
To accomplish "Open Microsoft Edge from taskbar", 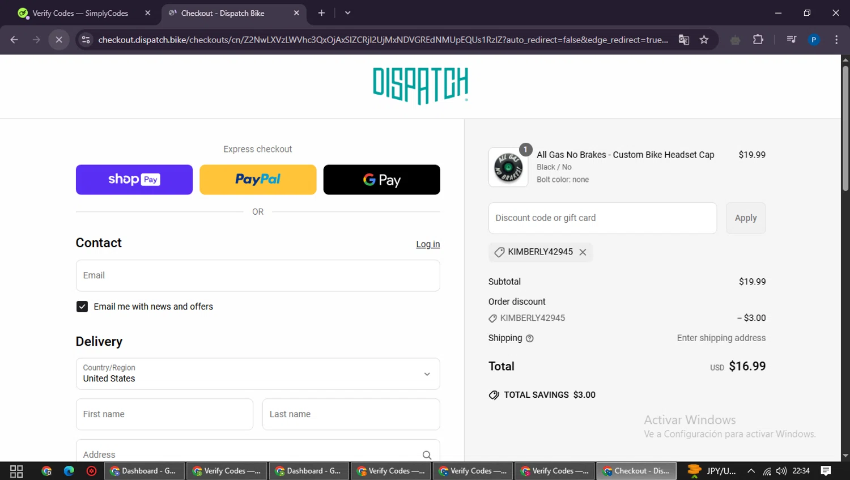I will coord(69,471).
